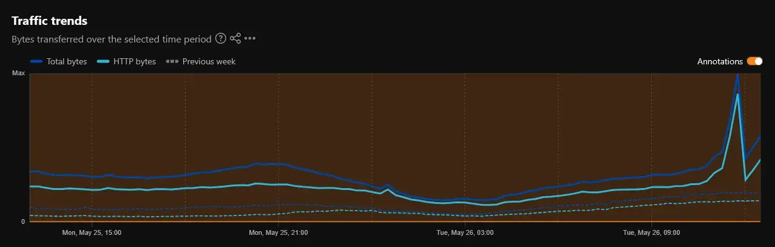The width and height of the screenshot is (775, 247).
Task: Click the Annotations label text
Action: point(720,61)
